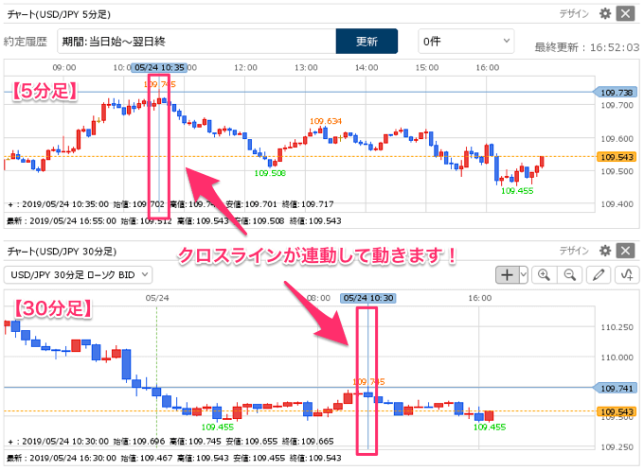Open the USD/JPY 30分足 ローソク BID dropdown
This screenshot has height=471, width=644.
(78, 275)
